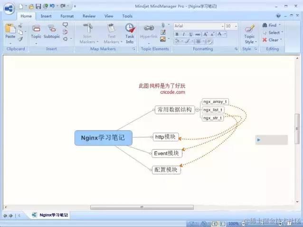303x227 pixels.
Task: Insert a boundary around topics
Action: (66, 39)
